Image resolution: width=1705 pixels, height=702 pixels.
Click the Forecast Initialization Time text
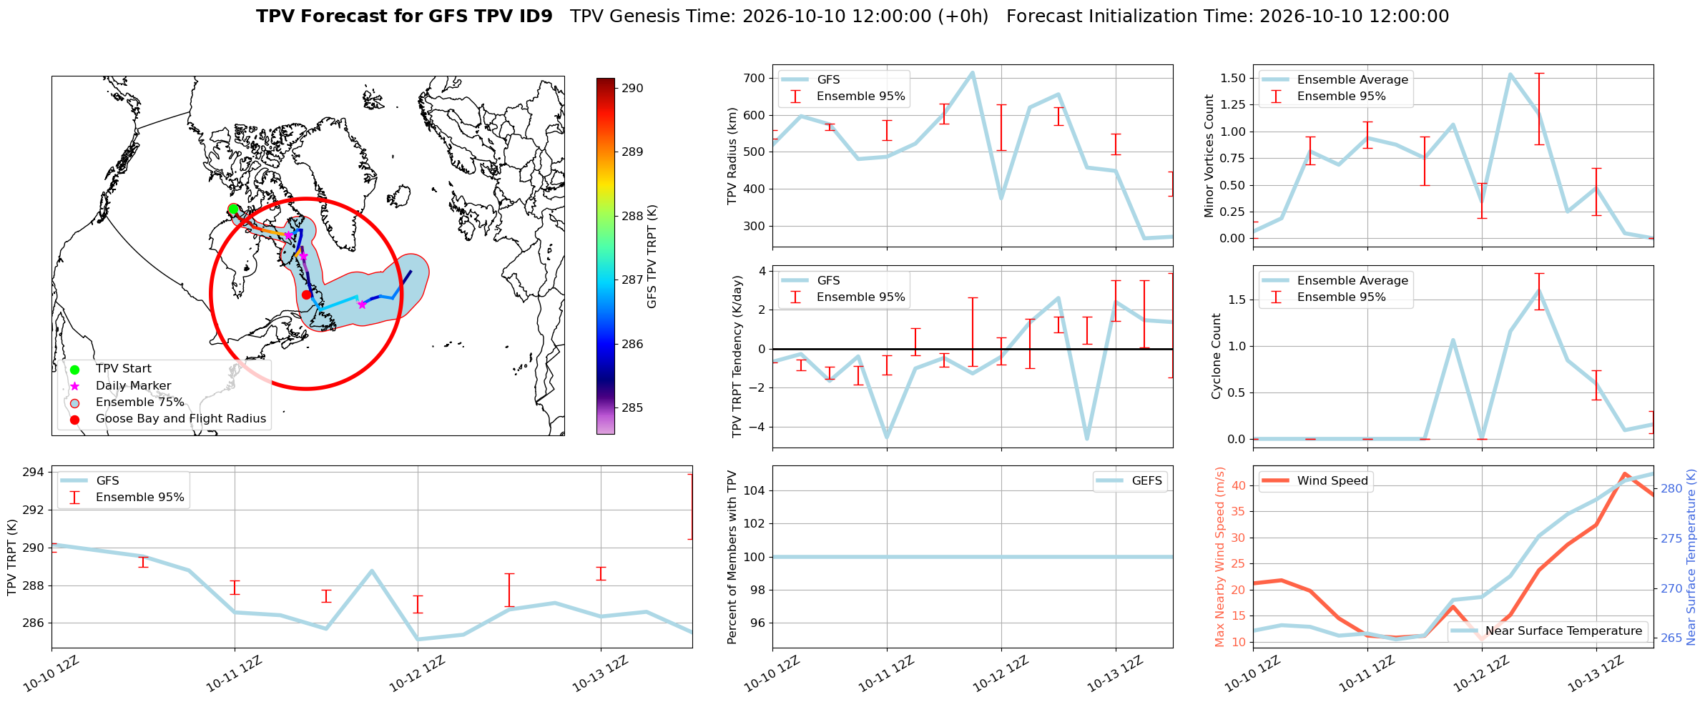tap(1227, 16)
